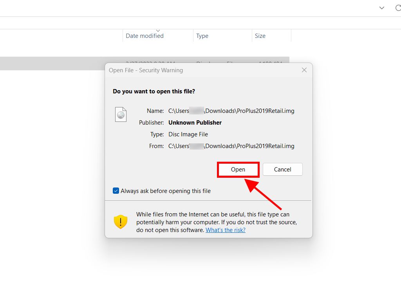Cancel opening ProPlus2019Retail.img
This screenshot has width=401, height=300.
(282, 169)
